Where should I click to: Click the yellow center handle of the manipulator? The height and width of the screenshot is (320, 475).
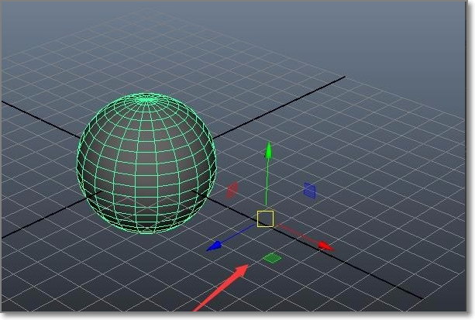point(265,218)
